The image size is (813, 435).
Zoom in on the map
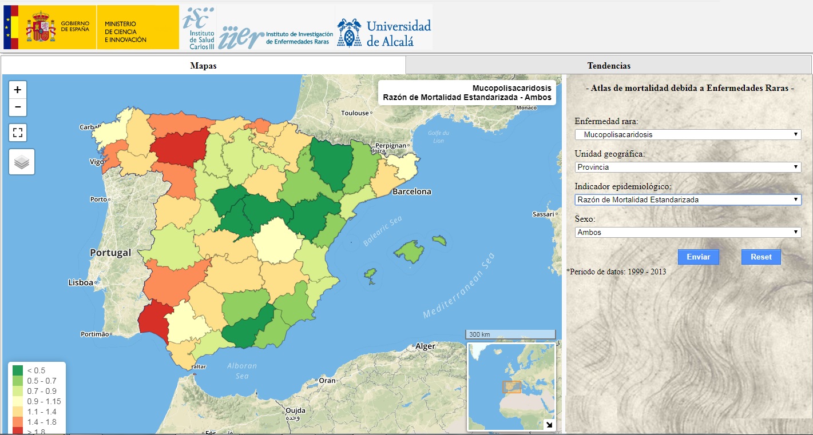(x=18, y=90)
